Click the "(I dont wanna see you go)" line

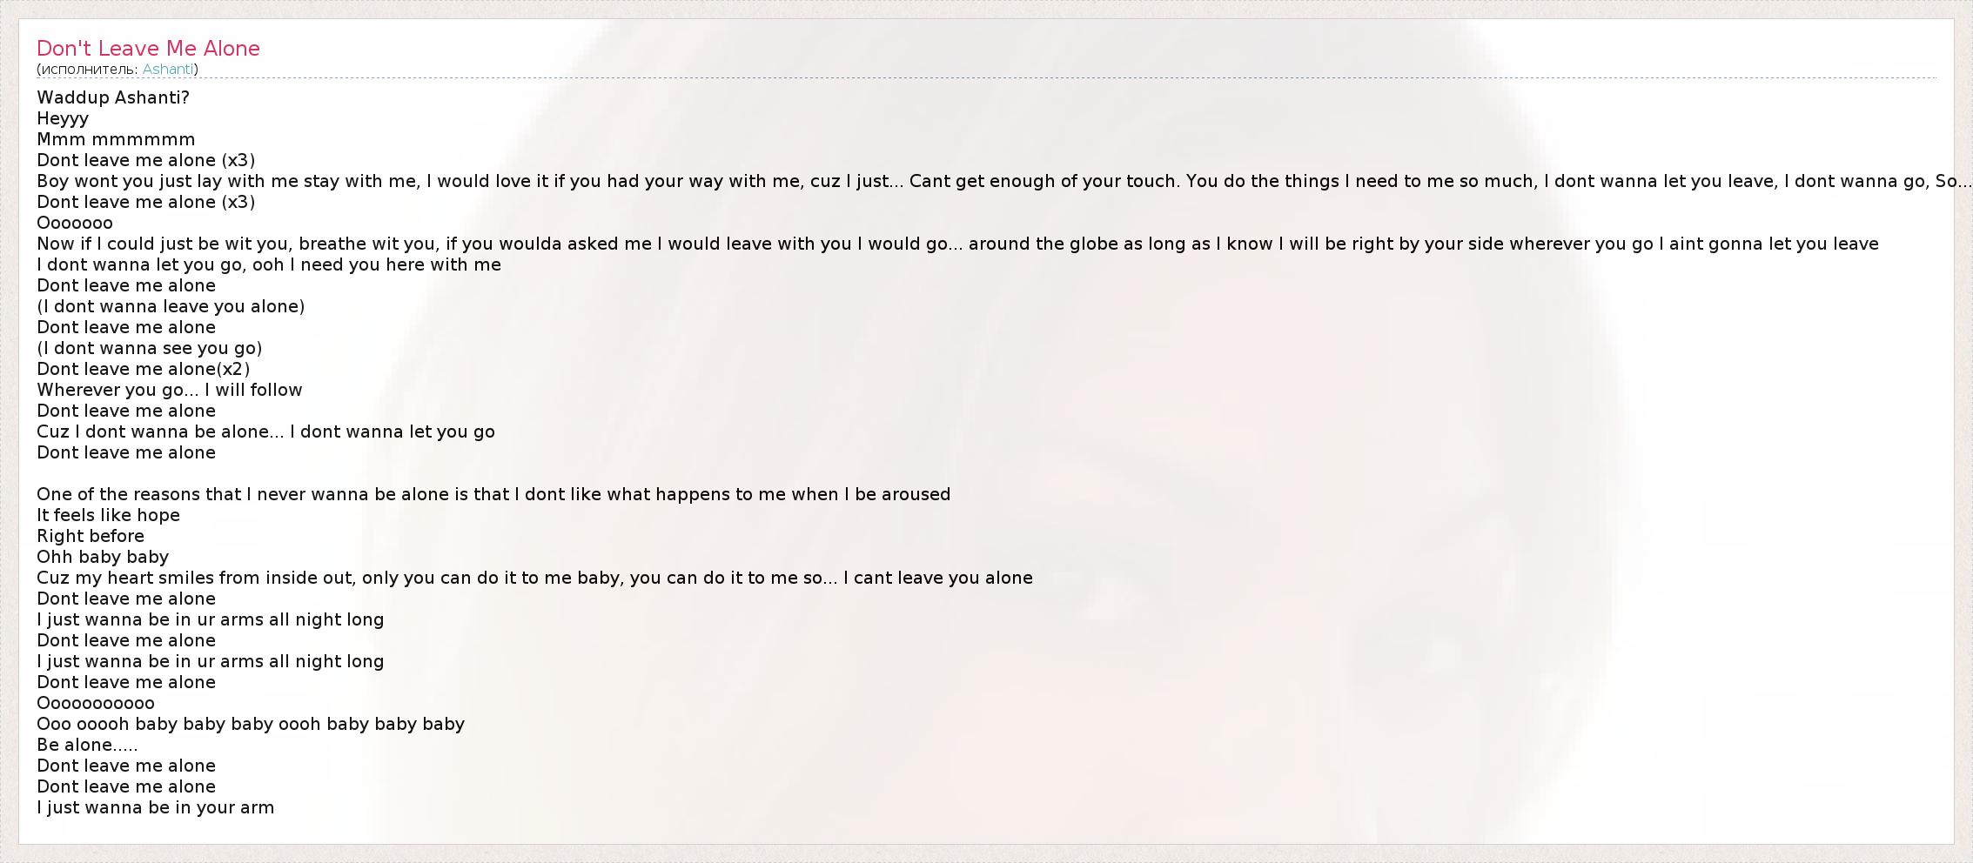150,348
